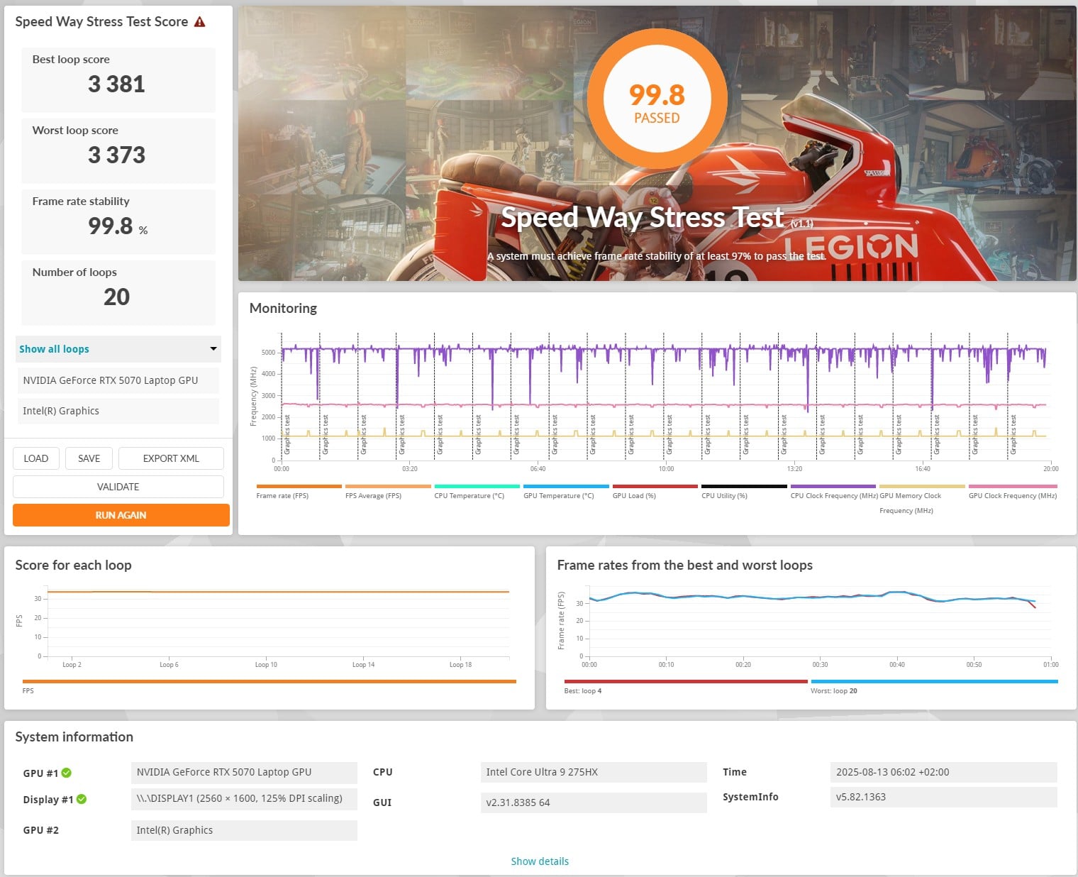Viewport: 1078px width, 877px height.
Task: Click the LOAD button
Action: click(36, 458)
